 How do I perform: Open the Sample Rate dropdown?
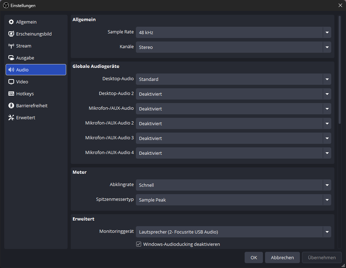coord(233,32)
